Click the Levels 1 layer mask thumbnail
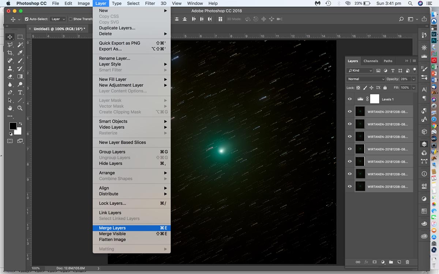 (x=375, y=99)
